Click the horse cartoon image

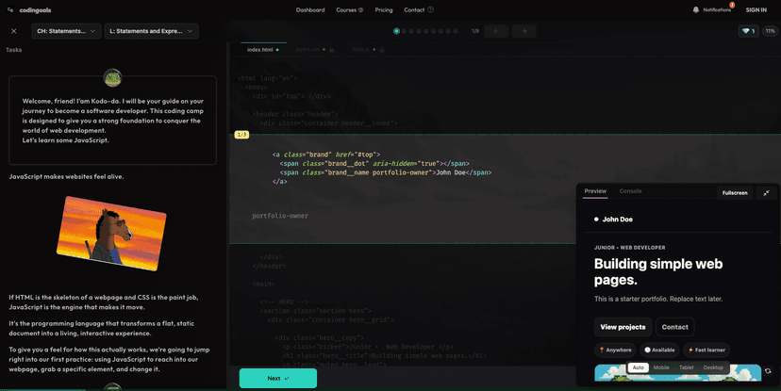point(111,233)
